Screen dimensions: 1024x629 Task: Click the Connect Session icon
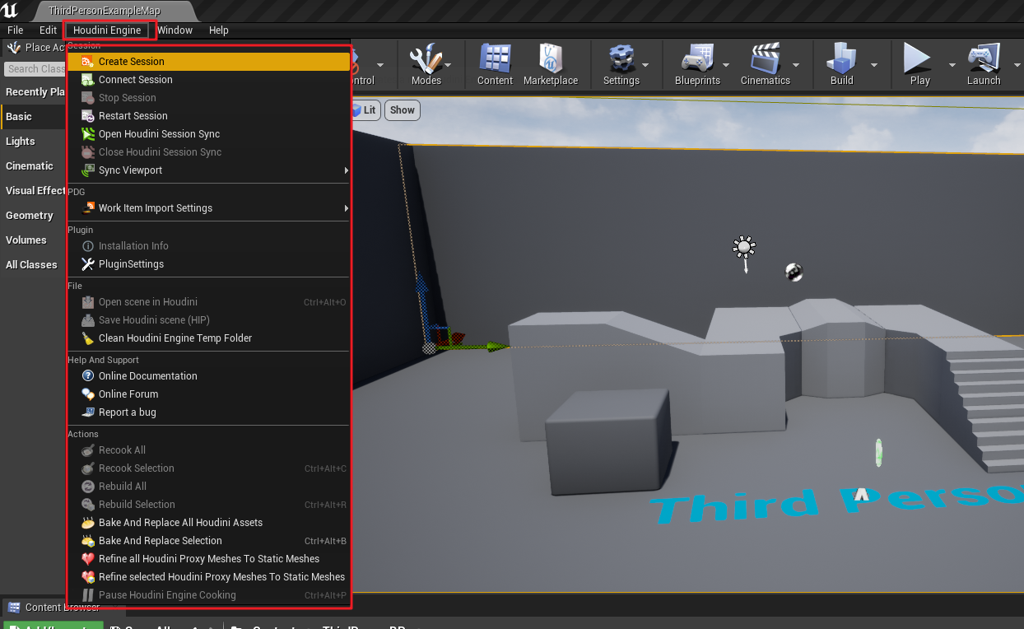87,80
